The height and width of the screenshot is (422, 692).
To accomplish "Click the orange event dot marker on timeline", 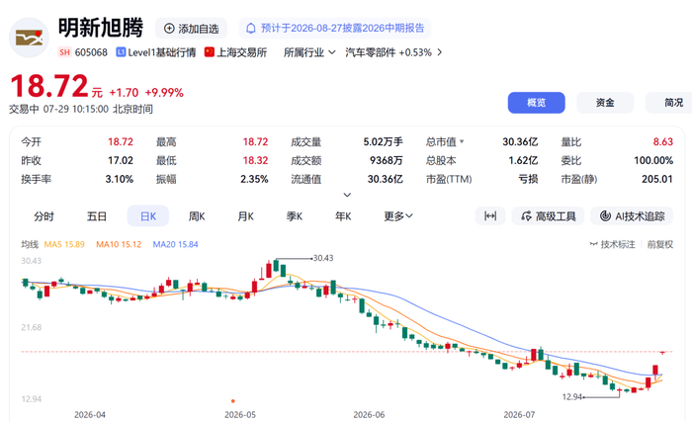I will pos(233,401).
